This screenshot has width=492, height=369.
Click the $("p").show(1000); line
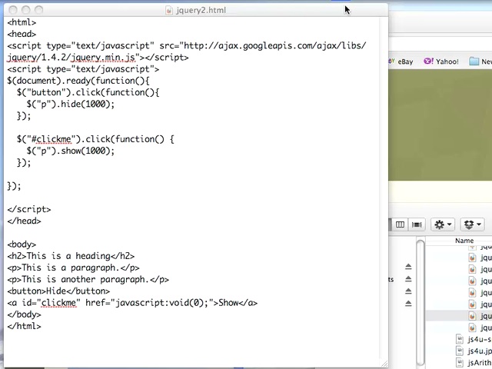(x=71, y=151)
